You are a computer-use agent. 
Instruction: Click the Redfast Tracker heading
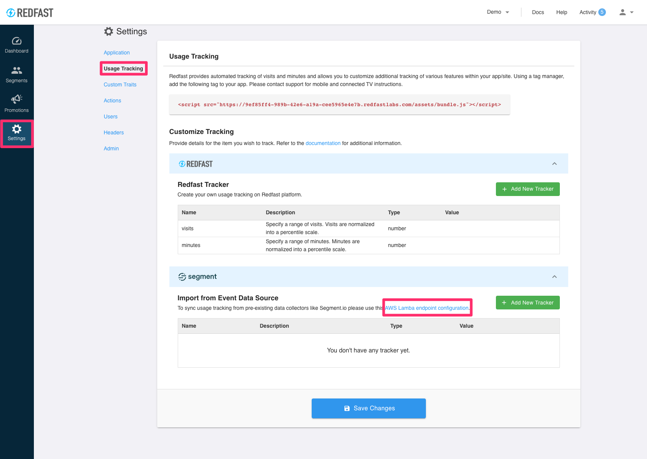pos(203,185)
